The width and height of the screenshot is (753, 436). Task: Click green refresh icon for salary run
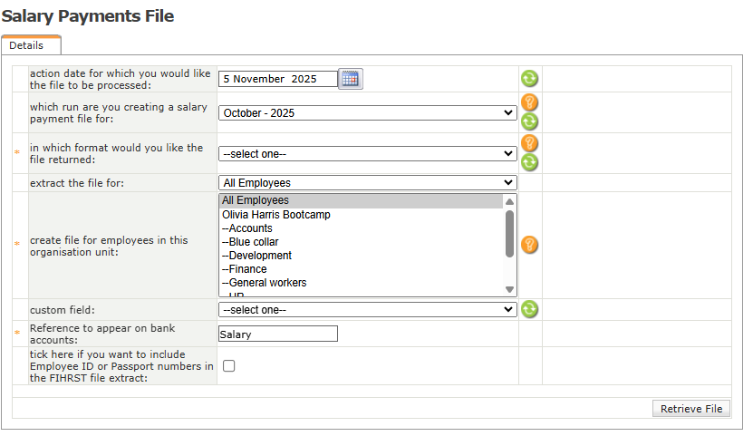pos(529,121)
